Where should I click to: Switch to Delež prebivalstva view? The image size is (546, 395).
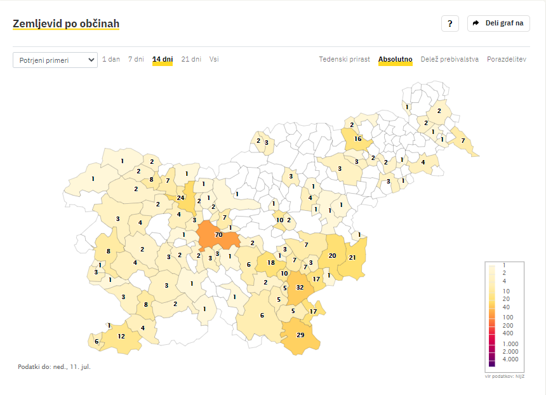[449, 59]
